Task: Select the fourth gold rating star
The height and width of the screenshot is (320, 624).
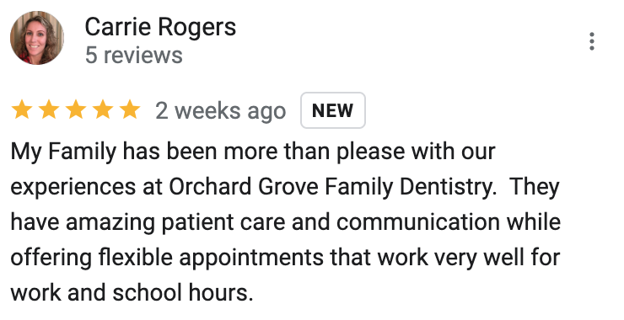Action: (x=103, y=109)
